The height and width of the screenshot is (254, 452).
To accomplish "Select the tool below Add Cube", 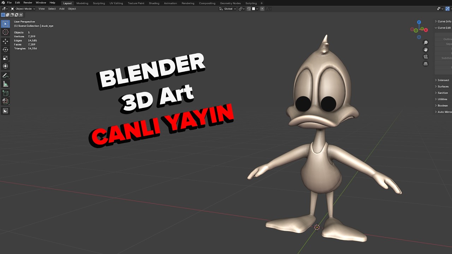I will point(5,101).
